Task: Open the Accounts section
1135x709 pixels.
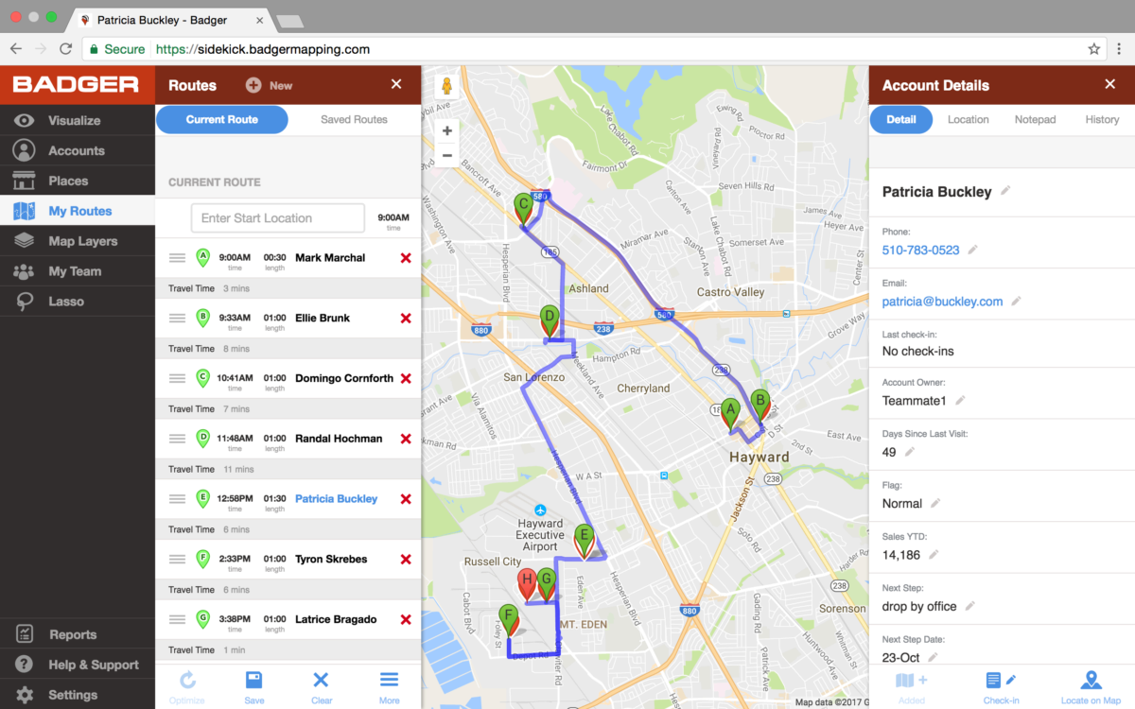Action: pos(57,149)
